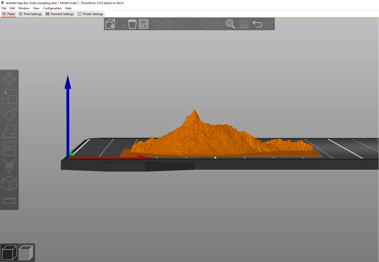379x262 pixels.
Task: Open the Measure ruler tool
Action: pos(9,201)
